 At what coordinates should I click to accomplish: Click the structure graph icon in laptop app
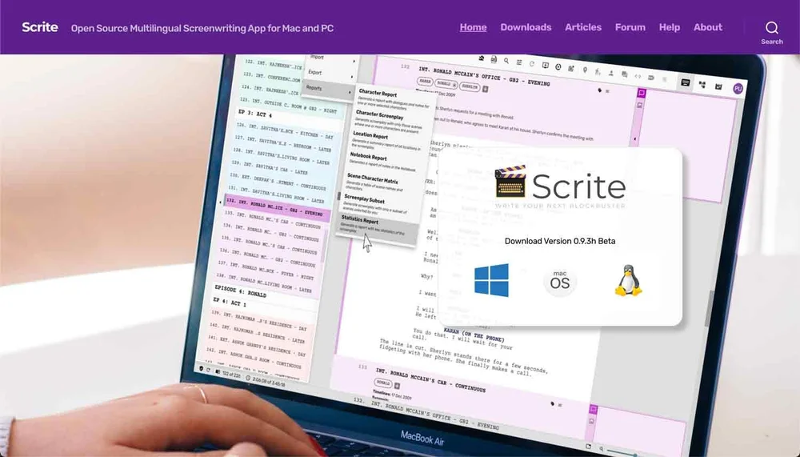pos(702,85)
